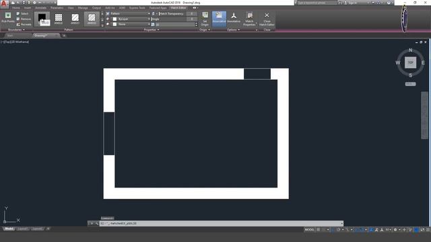The height and width of the screenshot is (242, 431).
Task: Open status bar customization menu
Action: (428, 230)
